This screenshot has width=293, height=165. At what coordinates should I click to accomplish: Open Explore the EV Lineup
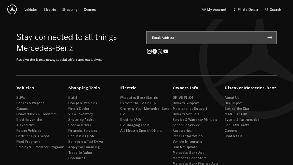coord(138,103)
